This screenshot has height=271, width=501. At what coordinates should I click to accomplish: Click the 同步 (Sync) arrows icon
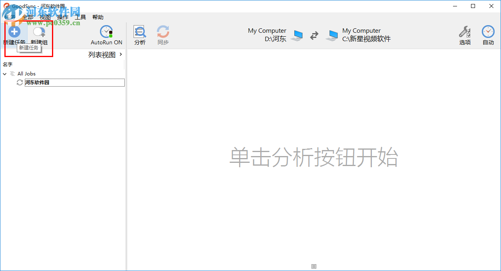pyautogui.click(x=163, y=32)
